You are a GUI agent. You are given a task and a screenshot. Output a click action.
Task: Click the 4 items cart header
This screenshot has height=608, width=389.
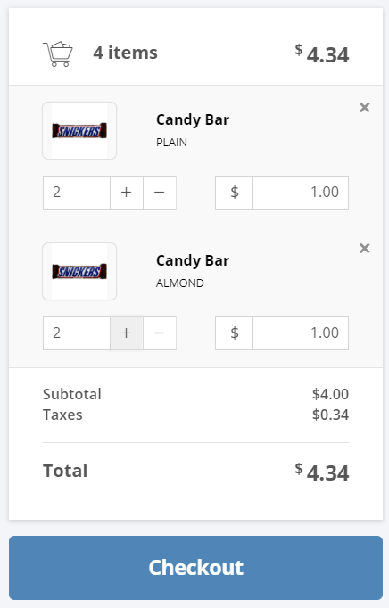tap(125, 53)
